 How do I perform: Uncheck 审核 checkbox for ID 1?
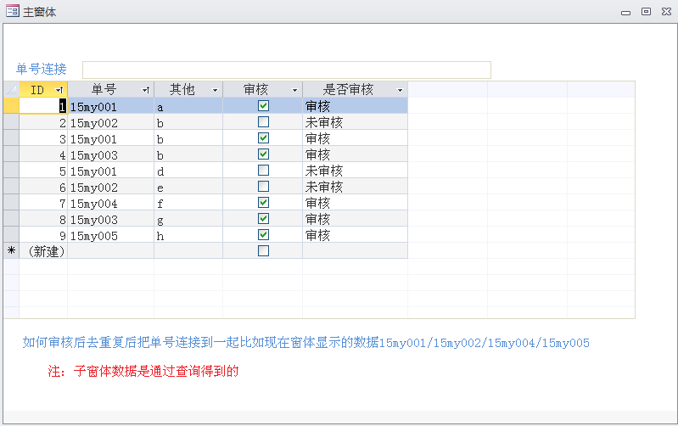coord(263,106)
